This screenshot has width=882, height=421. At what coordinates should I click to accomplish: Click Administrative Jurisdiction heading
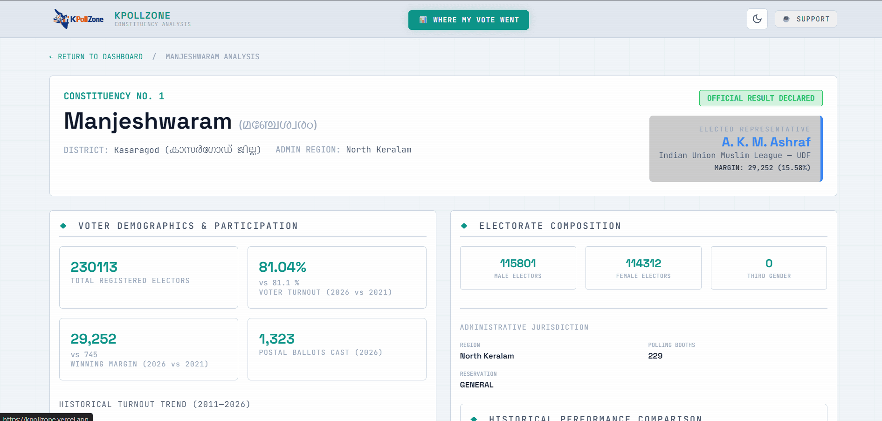point(524,327)
